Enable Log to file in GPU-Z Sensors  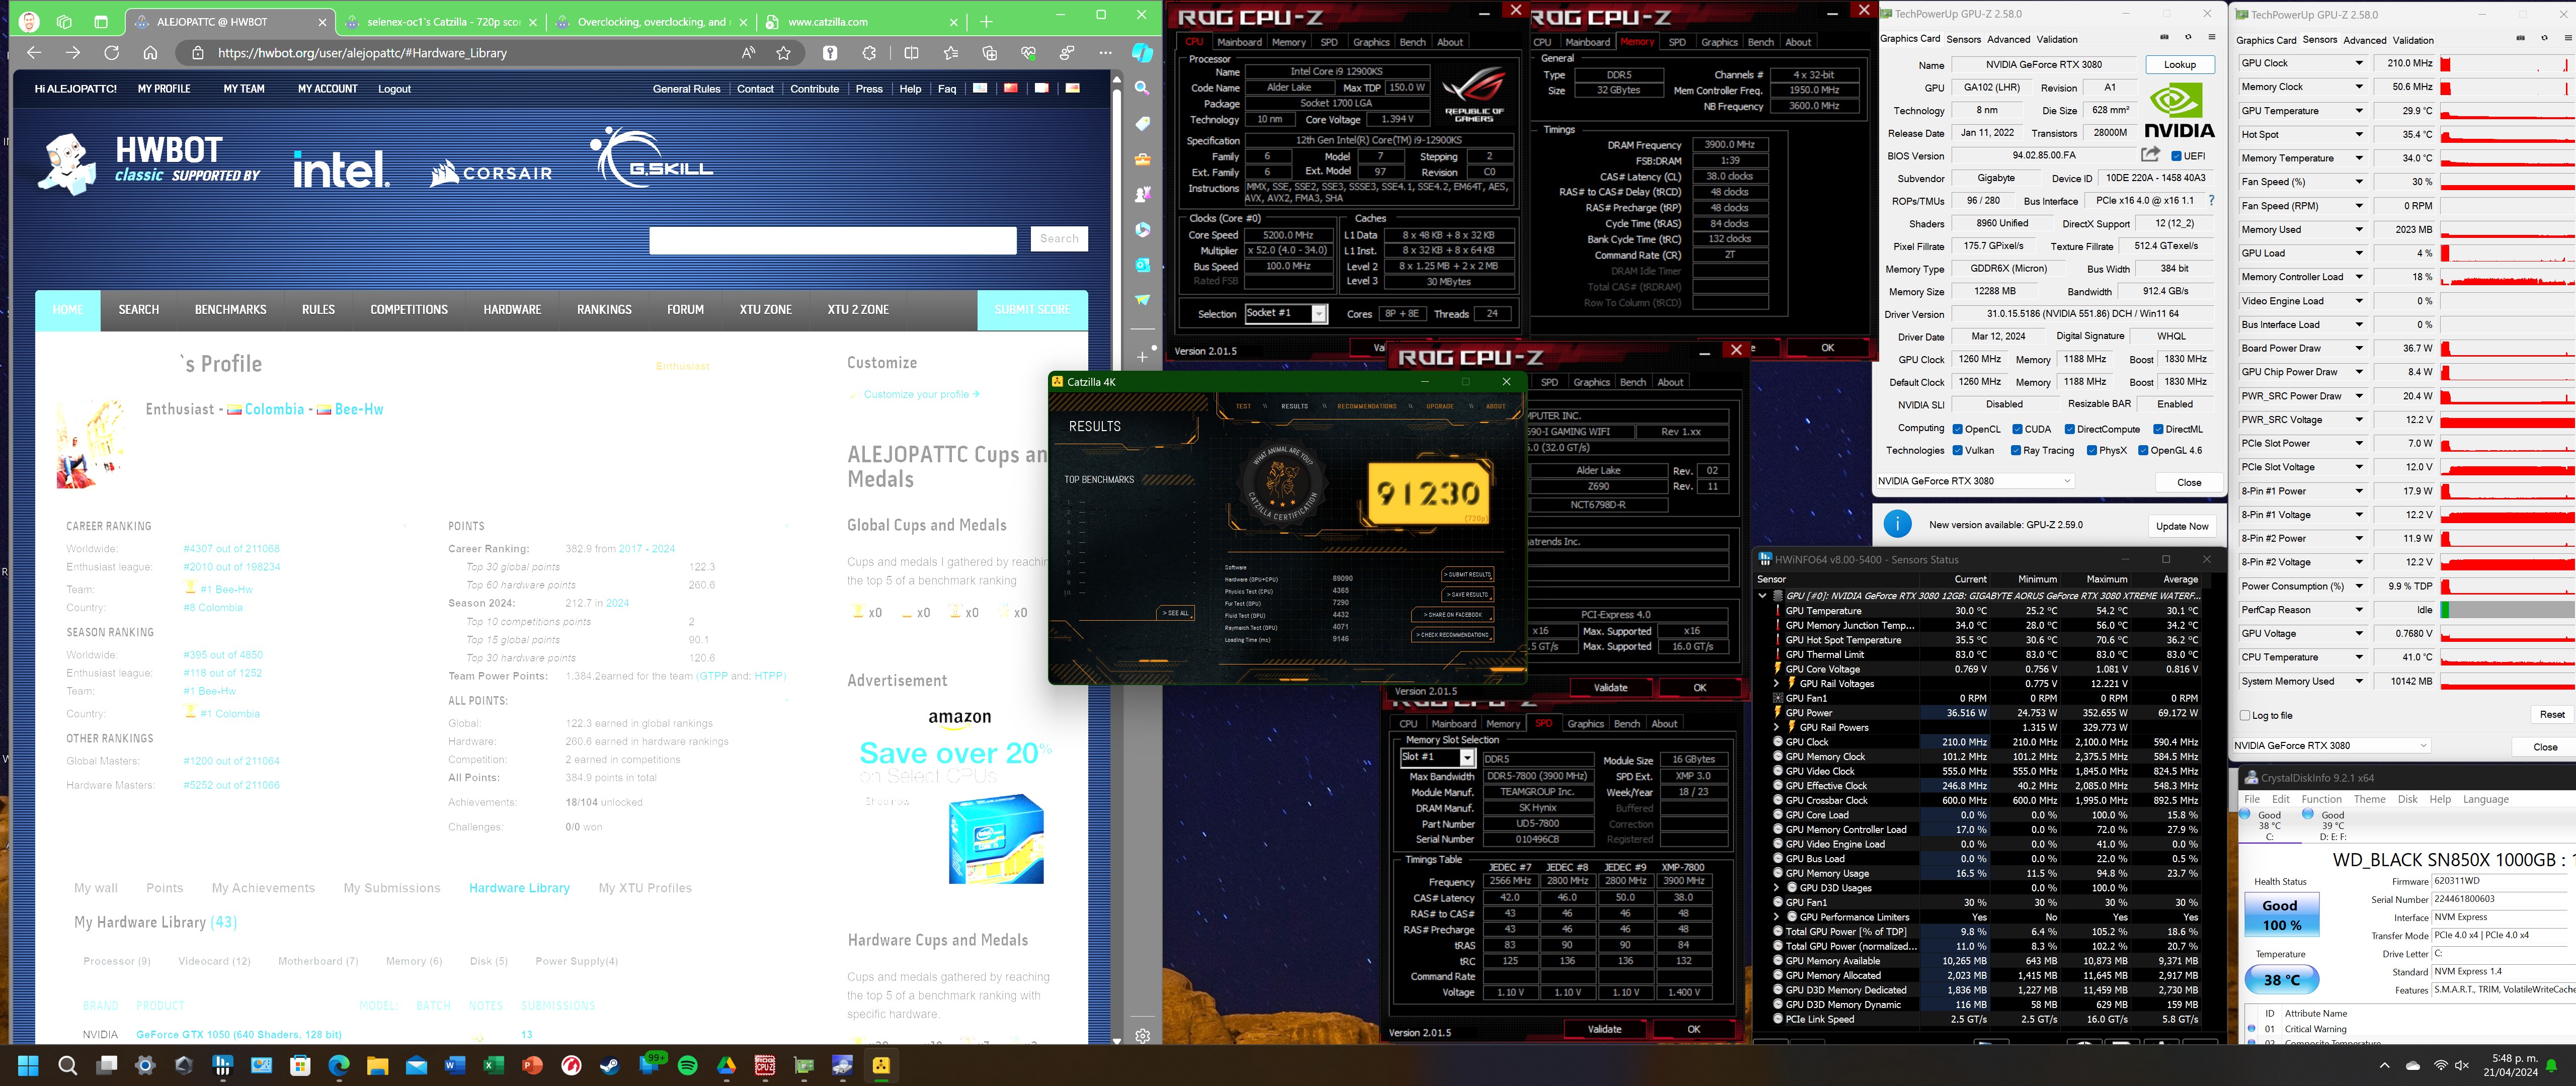click(x=2245, y=715)
